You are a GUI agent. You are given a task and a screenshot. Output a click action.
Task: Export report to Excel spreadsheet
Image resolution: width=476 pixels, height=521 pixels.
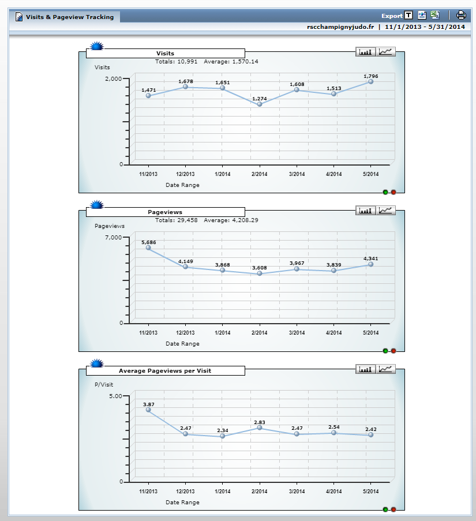[435, 15]
